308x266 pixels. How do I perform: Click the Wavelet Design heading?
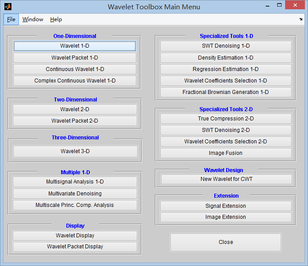224,170
